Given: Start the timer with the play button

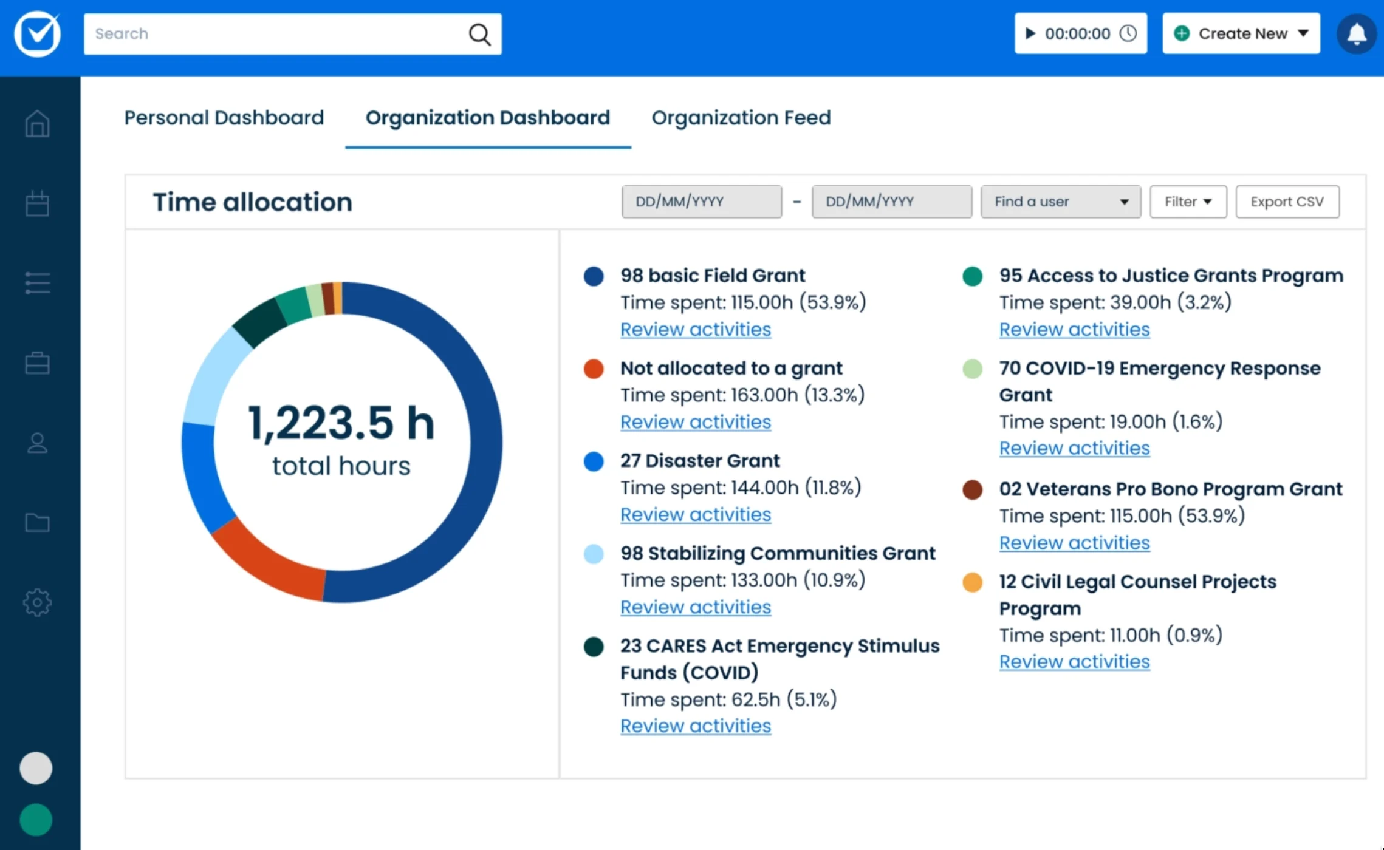Looking at the screenshot, I should (1031, 33).
